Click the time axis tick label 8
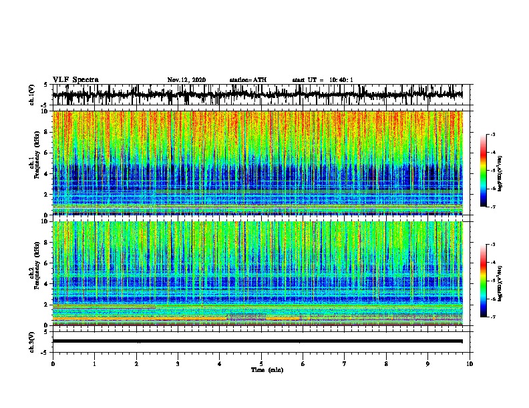The height and width of the screenshot is (408, 529). coord(386,363)
